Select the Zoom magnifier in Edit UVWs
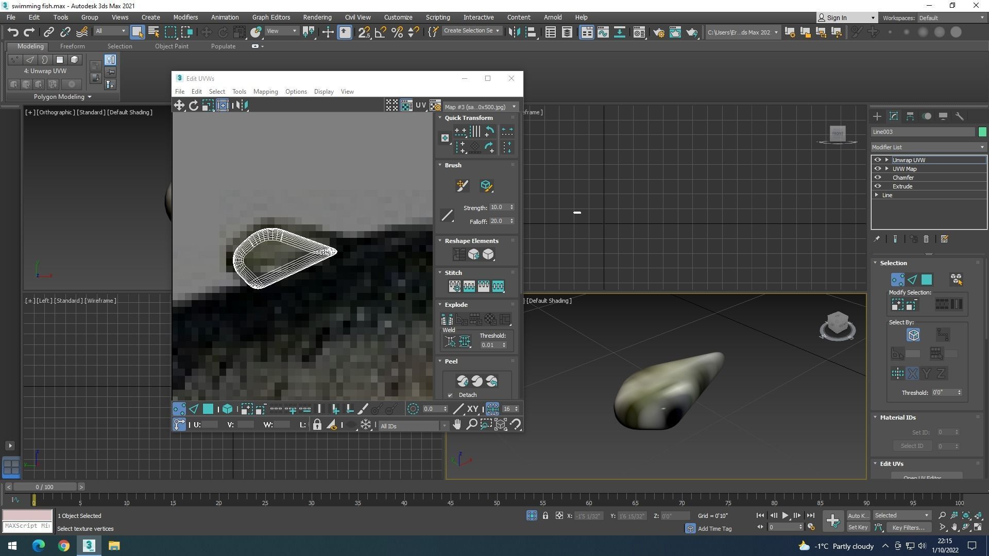The image size is (989, 556). tap(471, 425)
